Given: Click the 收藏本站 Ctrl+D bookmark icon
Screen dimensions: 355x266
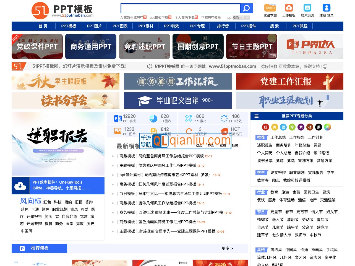Looking at the screenshot, I should (x=270, y=8).
